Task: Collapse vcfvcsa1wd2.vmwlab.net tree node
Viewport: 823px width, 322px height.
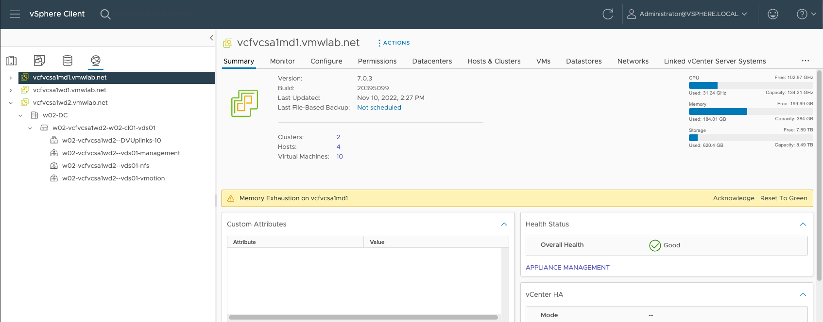Action: coord(11,103)
